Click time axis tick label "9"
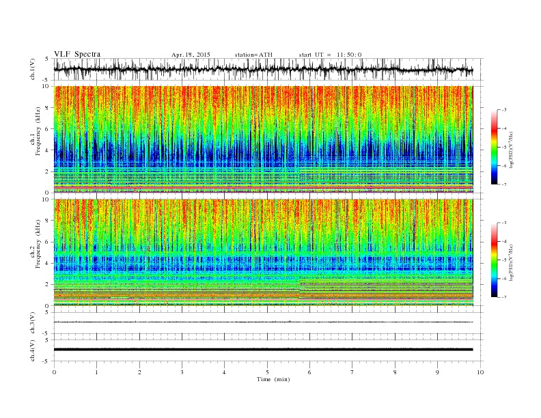This screenshot has width=541, height=418. (x=437, y=372)
